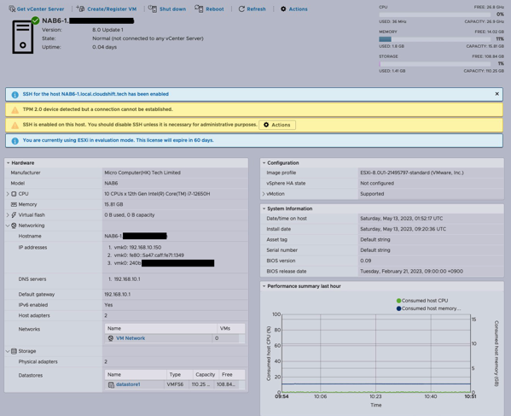Click the Install date value
Image resolution: width=511 pixels, height=416 pixels.
coord(403,229)
